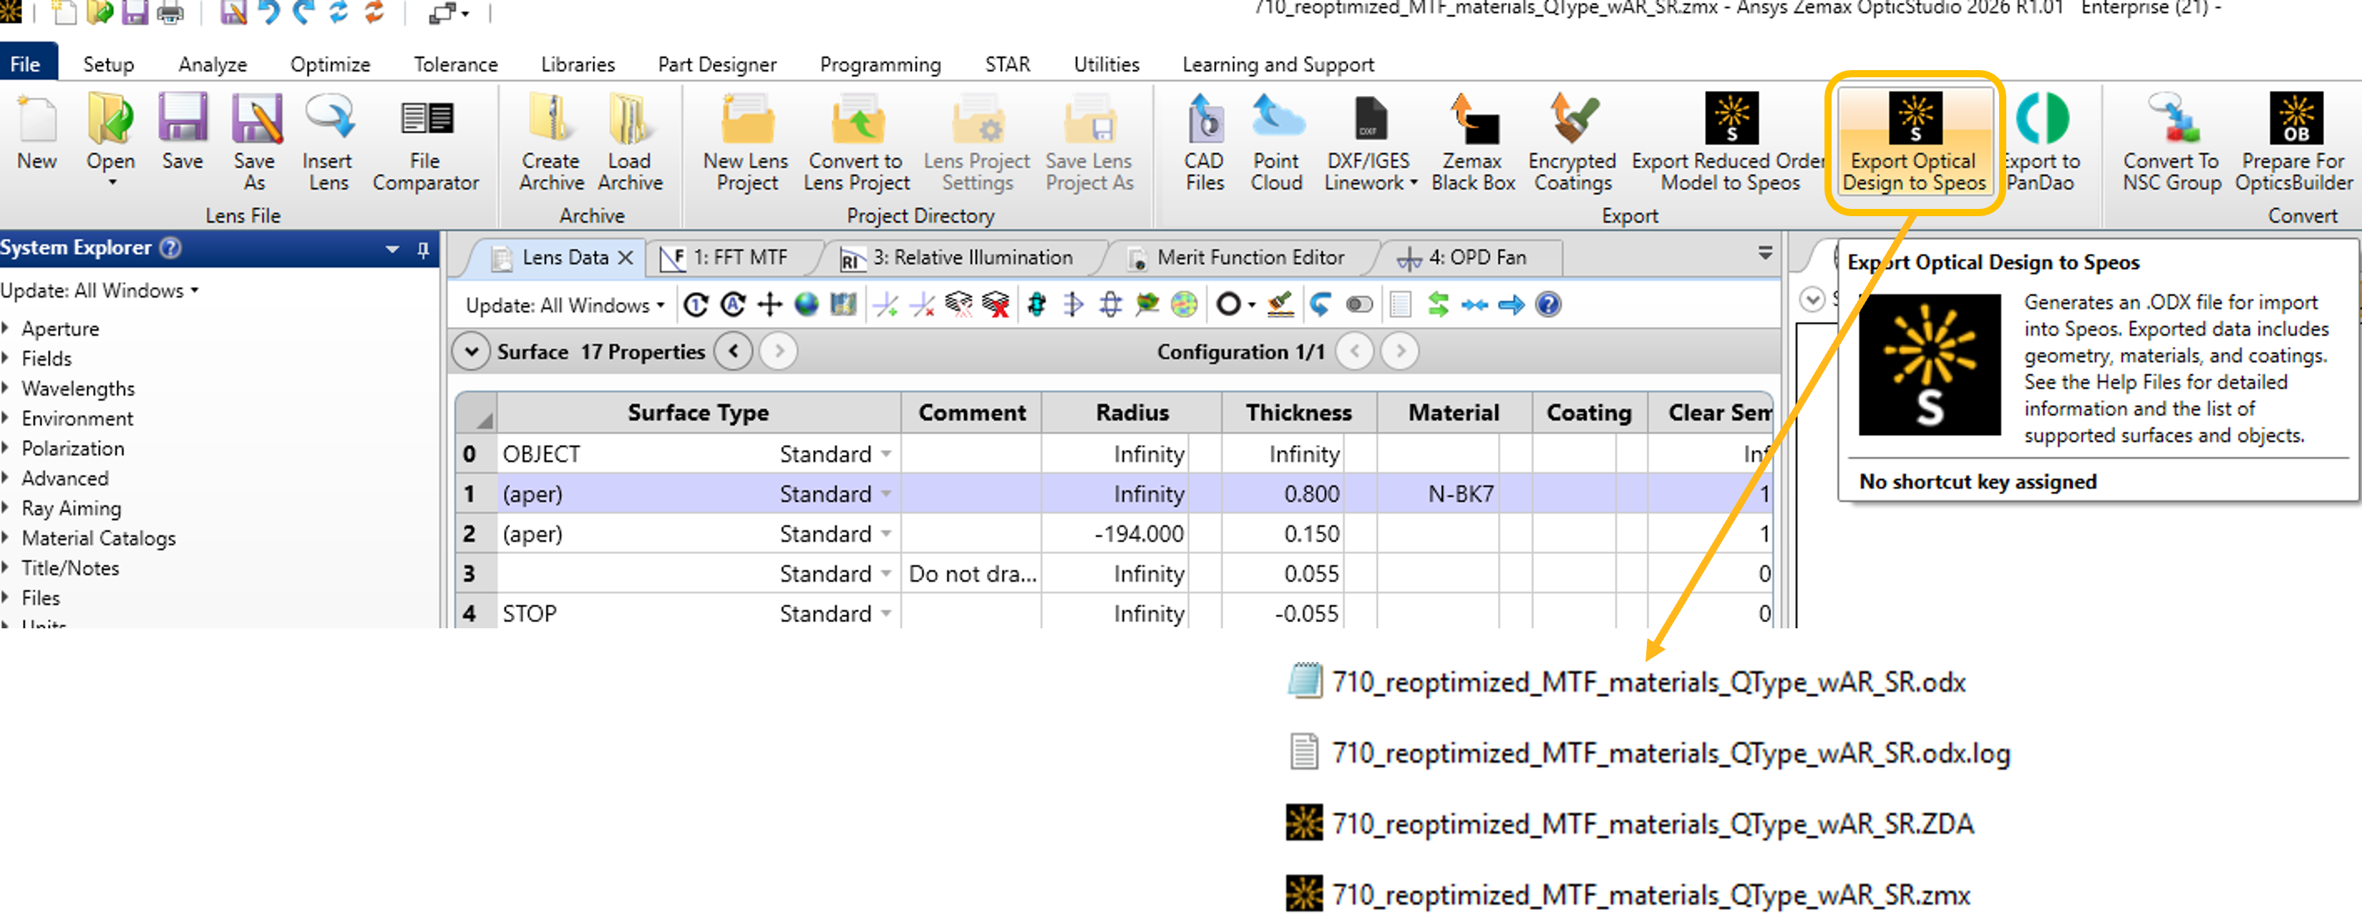Click the print icon in the quick access toolbar

point(170,12)
